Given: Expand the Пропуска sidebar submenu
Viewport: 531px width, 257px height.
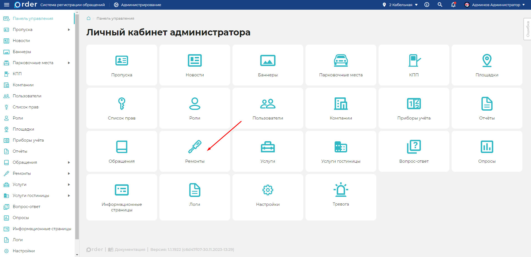Looking at the screenshot, I should 69,30.
